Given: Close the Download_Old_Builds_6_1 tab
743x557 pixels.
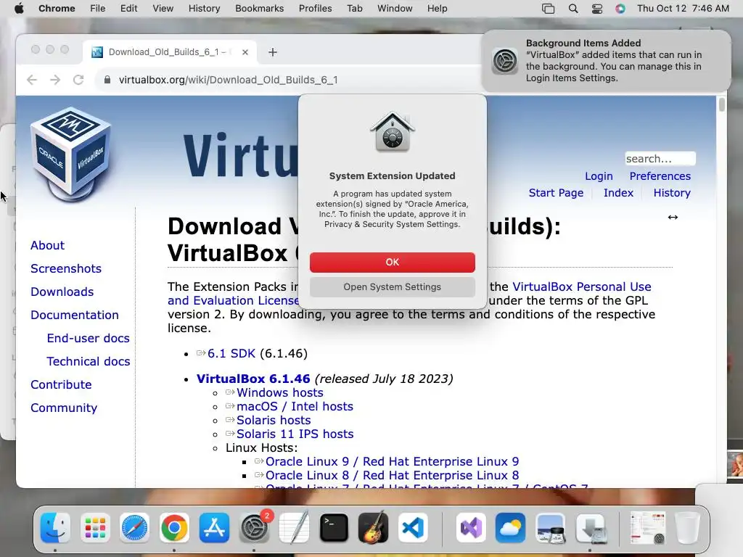Looking at the screenshot, I should (245, 52).
